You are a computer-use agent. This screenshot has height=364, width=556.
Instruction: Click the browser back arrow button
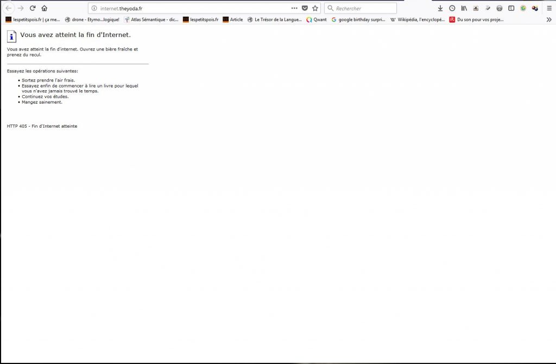tap(9, 8)
